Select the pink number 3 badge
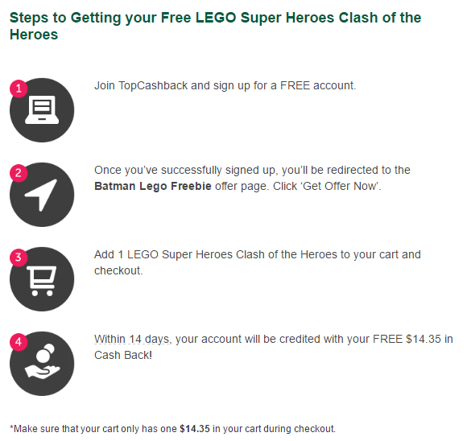This screenshot has height=441, width=467. click(19, 258)
